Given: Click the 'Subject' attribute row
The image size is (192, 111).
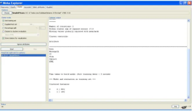Looking at the screenshot, I should pos(53,59).
